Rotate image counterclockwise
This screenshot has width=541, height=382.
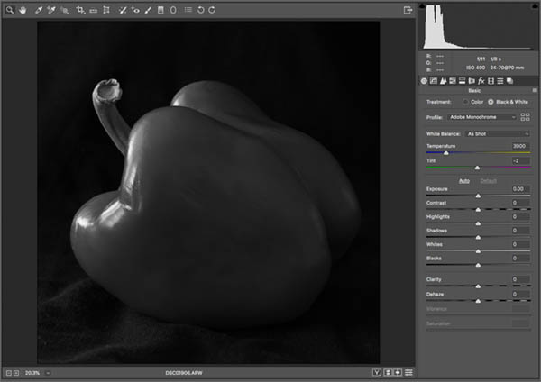tap(200, 10)
